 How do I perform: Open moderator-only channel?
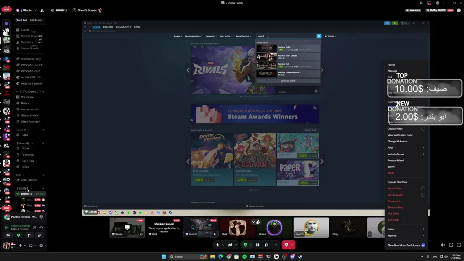[31, 59]
